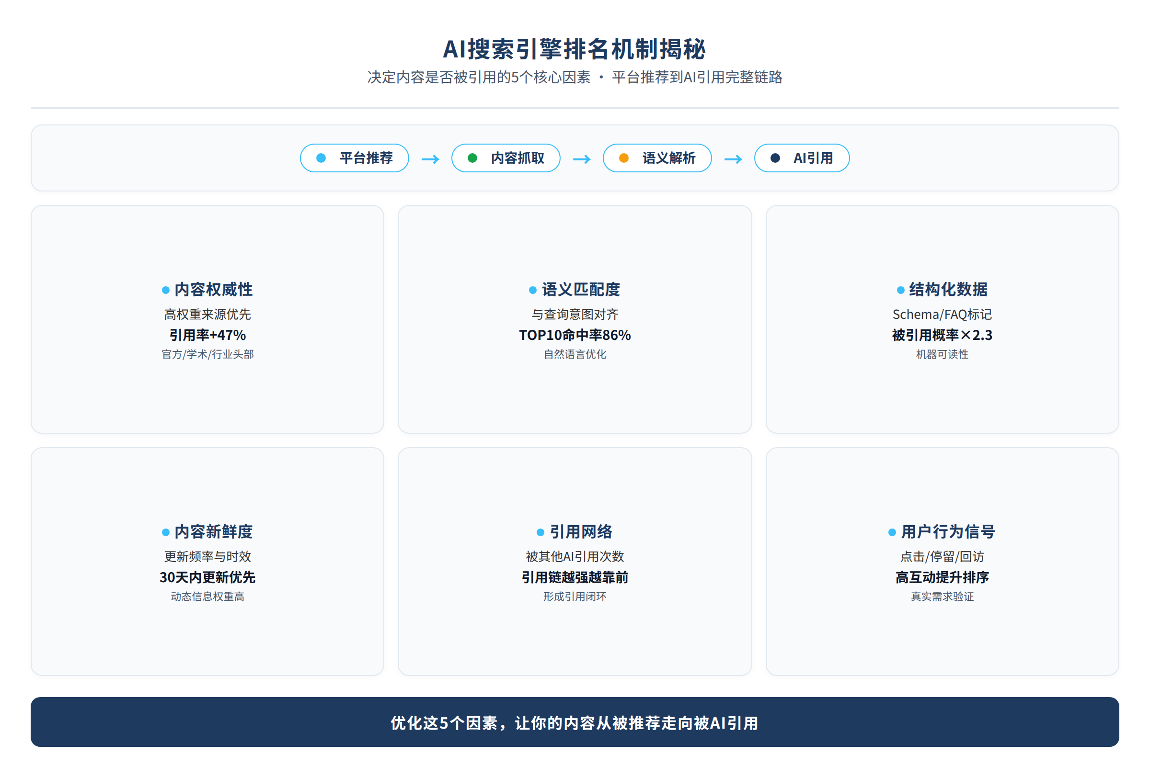Select the 内容权威性 card heading
Viewport: 1150px width, 766px height.
click(214, 289)
